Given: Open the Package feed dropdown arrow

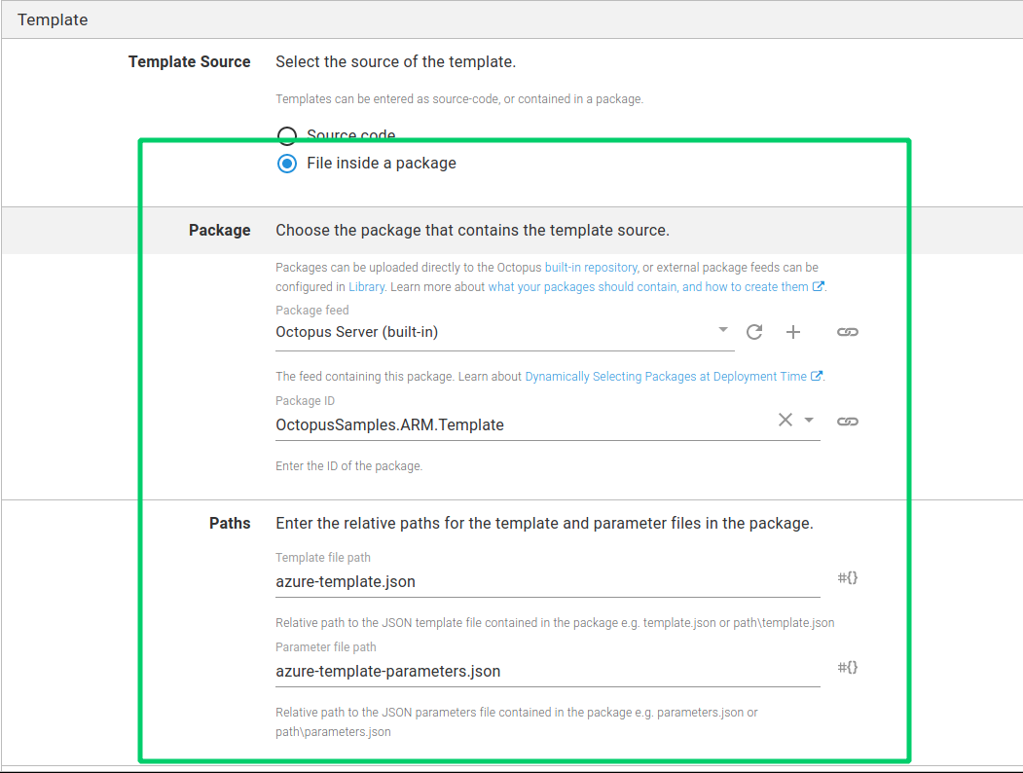Looking at the screenshot, I should (x=723, y=331).
